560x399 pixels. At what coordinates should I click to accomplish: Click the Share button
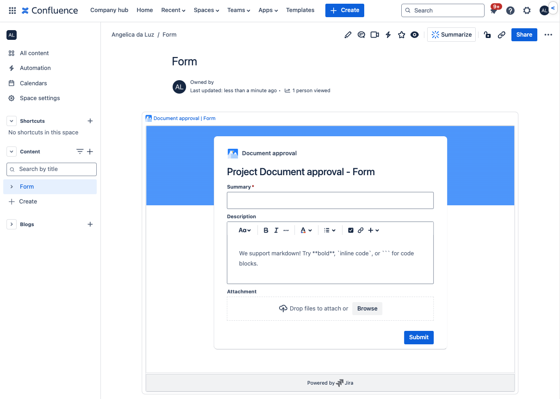coord(524,35)
